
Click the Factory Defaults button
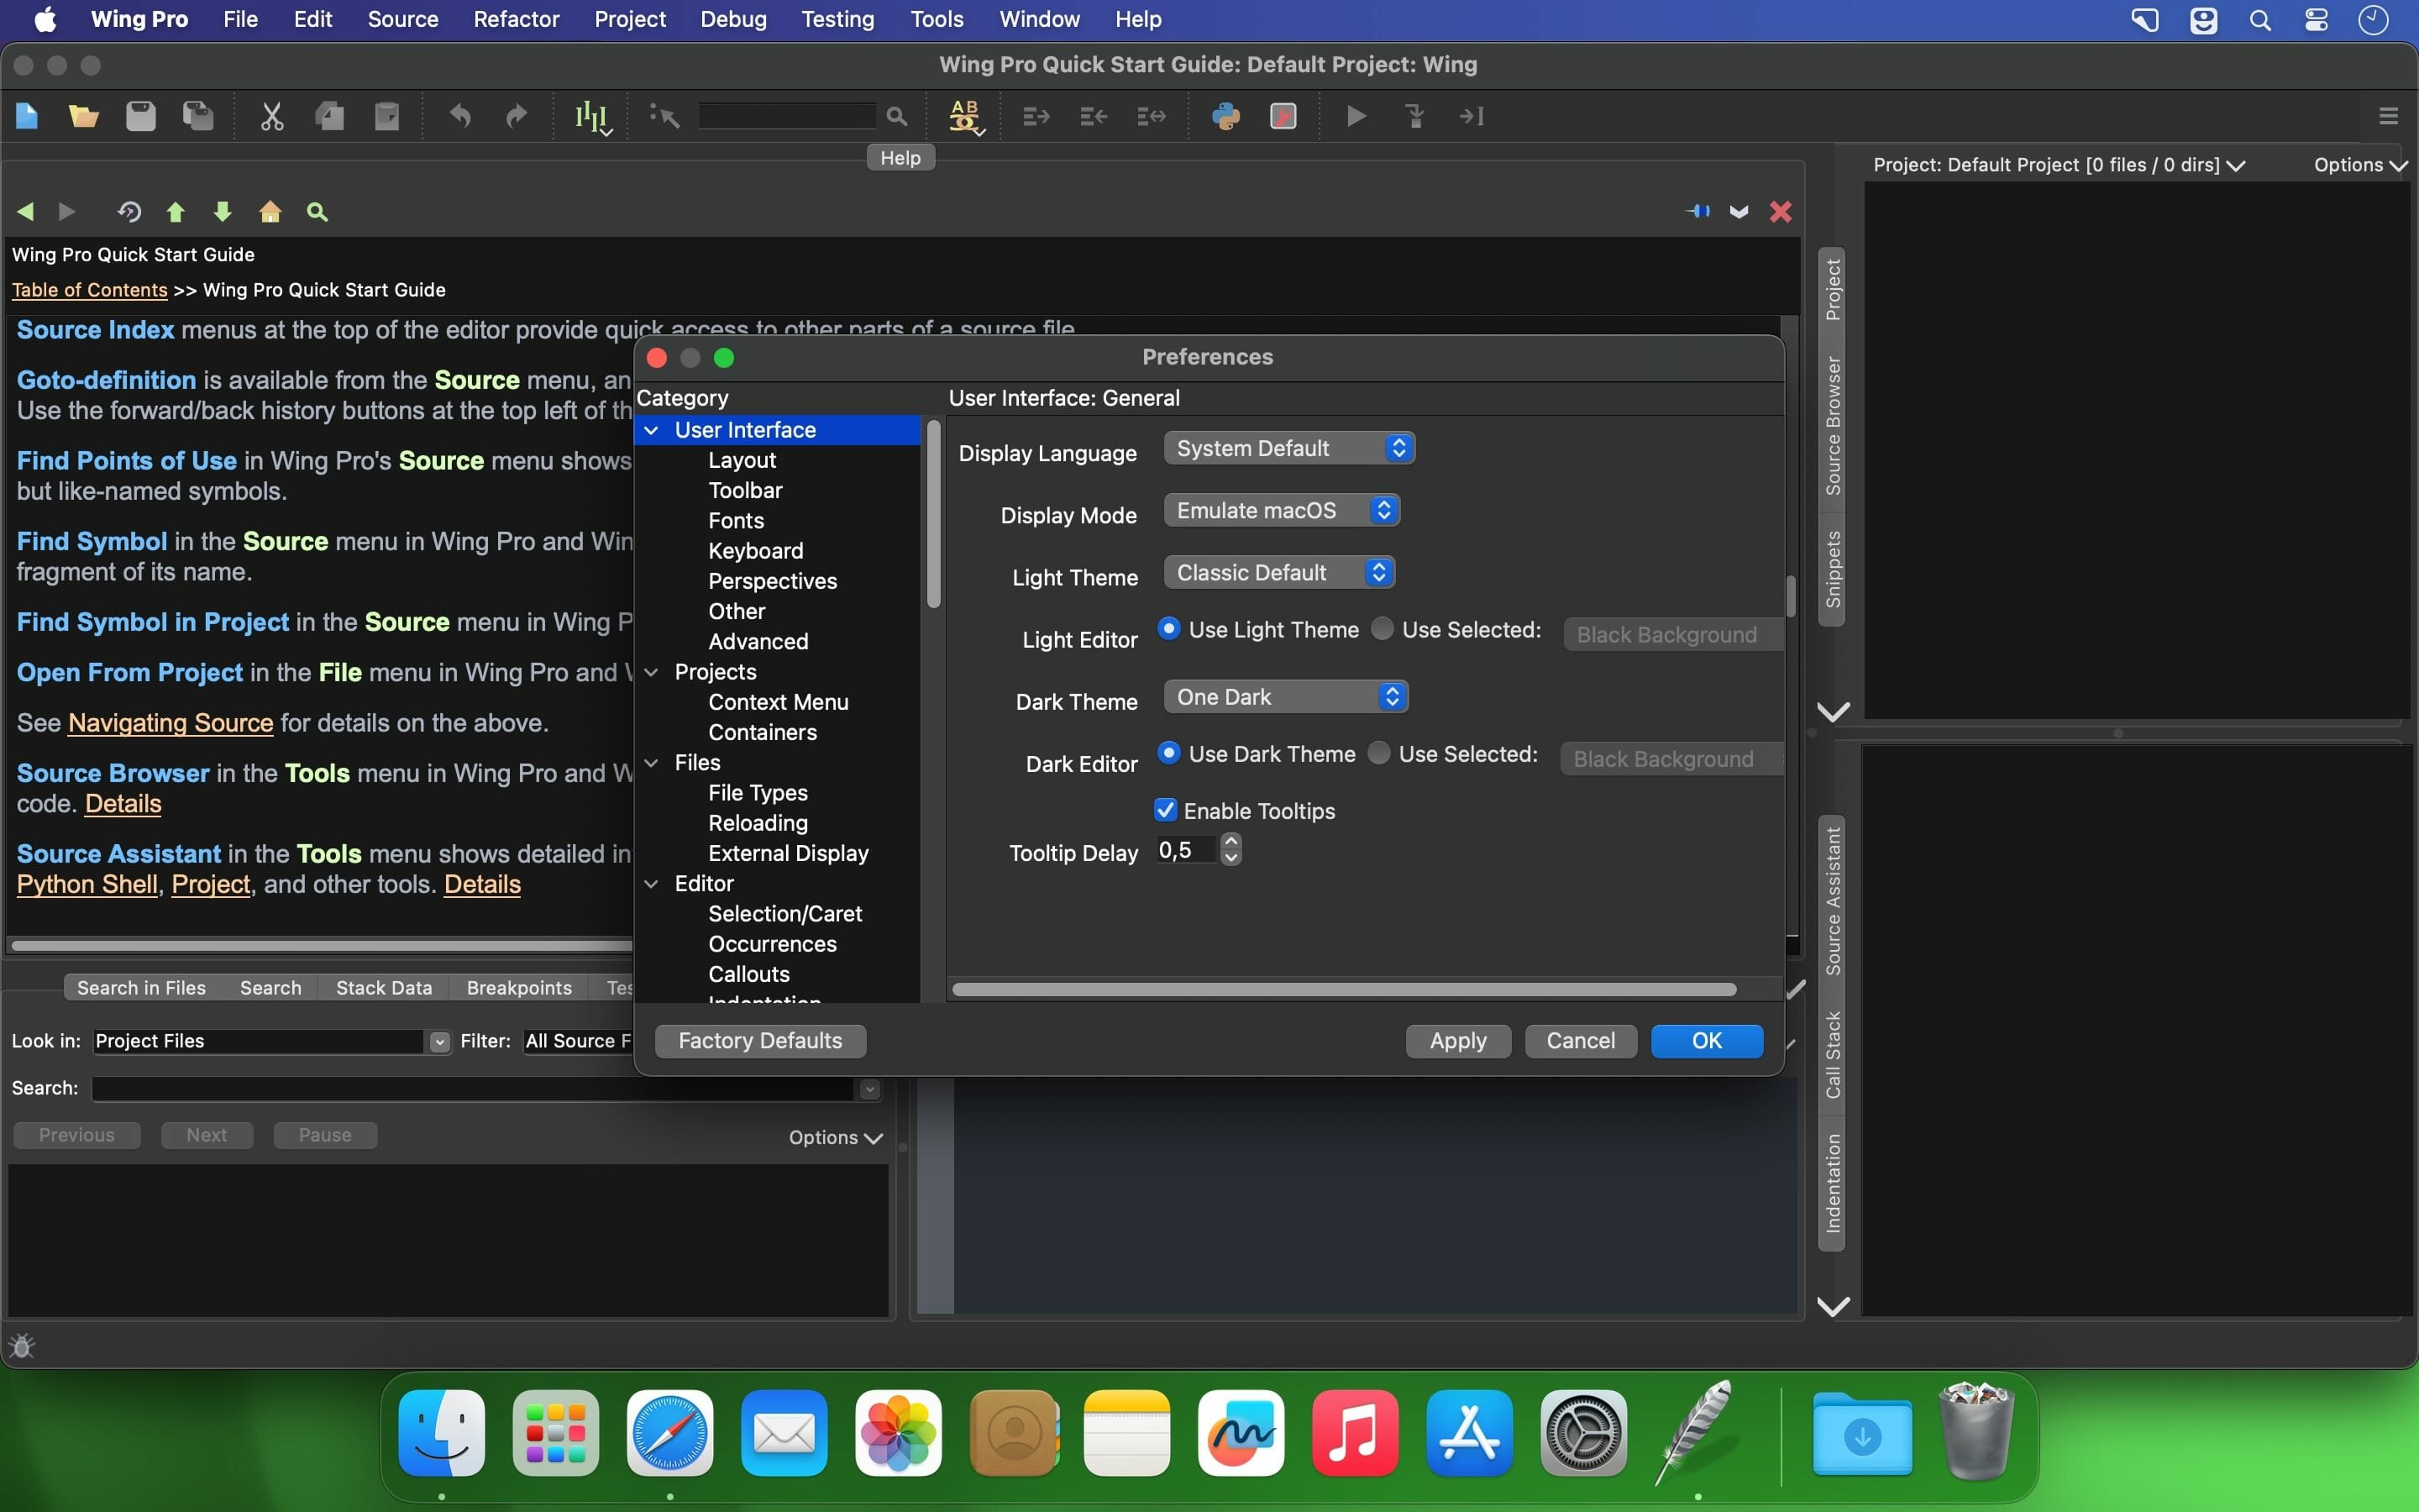click(x=761, y=1041)
